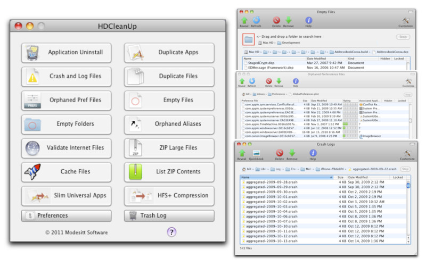Sort Crash Logs by Name column header
Viewport: 426px width, 266px height.
(286, 177)
